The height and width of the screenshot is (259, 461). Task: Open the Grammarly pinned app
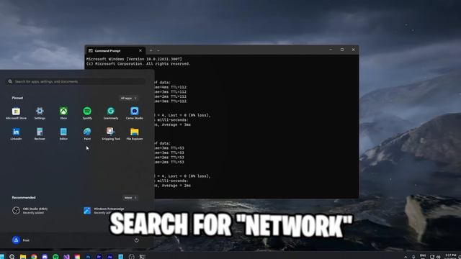point(111,113)
